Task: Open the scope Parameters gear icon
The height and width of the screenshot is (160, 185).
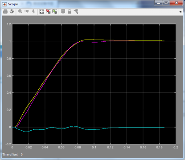Action: click(12, 12)
